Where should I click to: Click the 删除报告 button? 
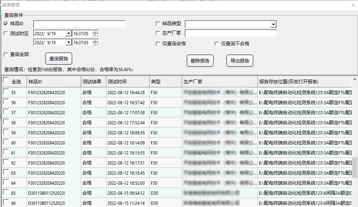click(200, 61)
